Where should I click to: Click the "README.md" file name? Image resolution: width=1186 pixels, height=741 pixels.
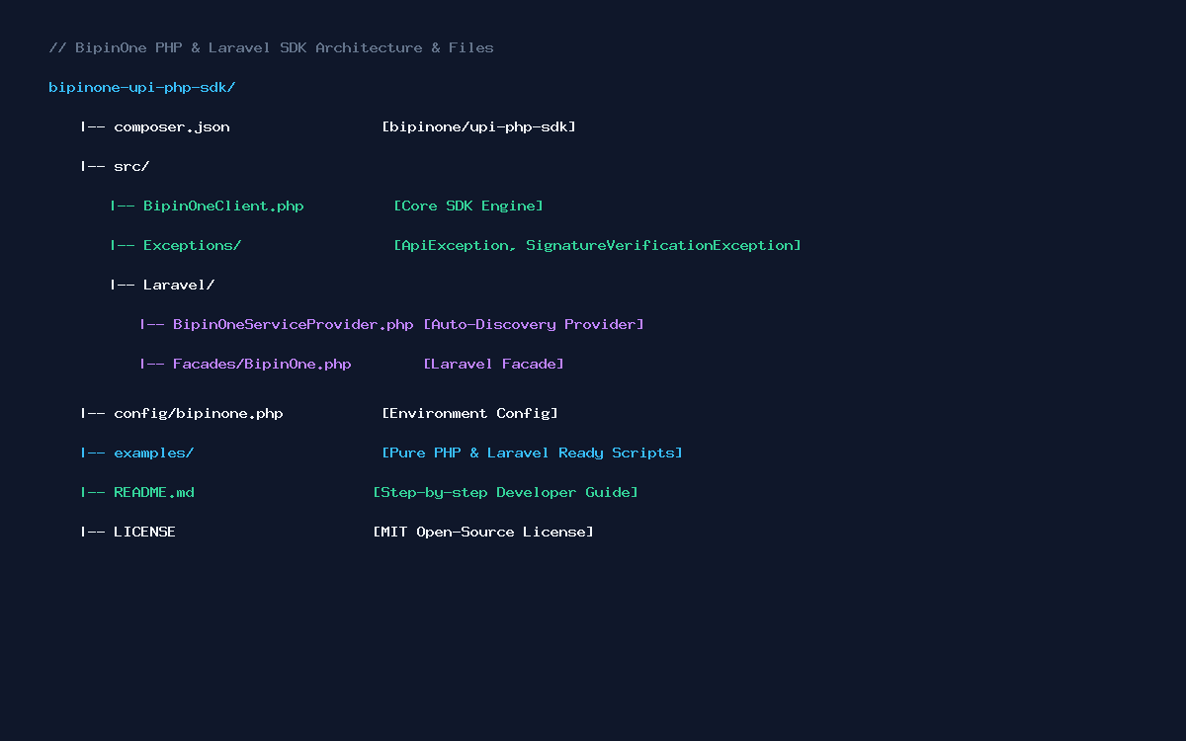pyautogui.click(x=154, y=492)
